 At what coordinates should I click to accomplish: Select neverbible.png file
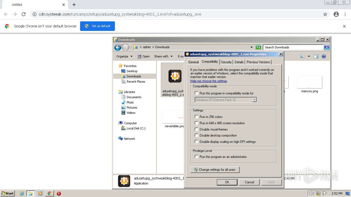(x=173, y=120)
